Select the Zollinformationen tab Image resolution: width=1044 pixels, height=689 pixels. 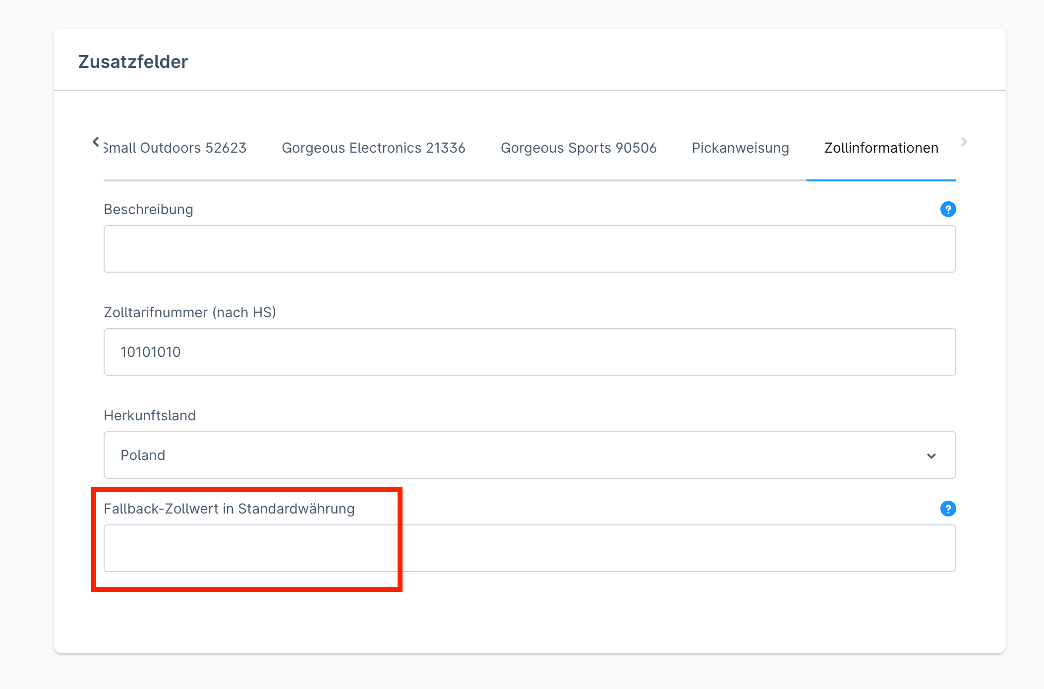881,148
